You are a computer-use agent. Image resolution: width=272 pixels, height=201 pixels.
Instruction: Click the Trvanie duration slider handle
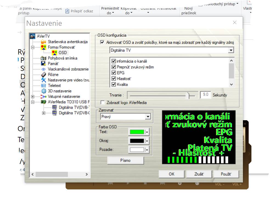pos(188,95)
